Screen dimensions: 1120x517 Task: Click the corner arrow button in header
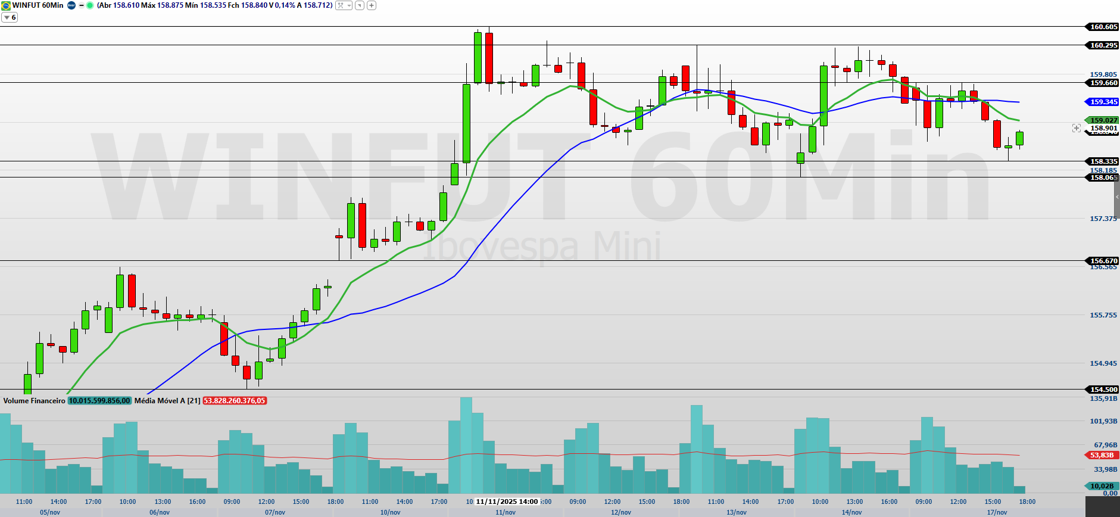(360, 5)
